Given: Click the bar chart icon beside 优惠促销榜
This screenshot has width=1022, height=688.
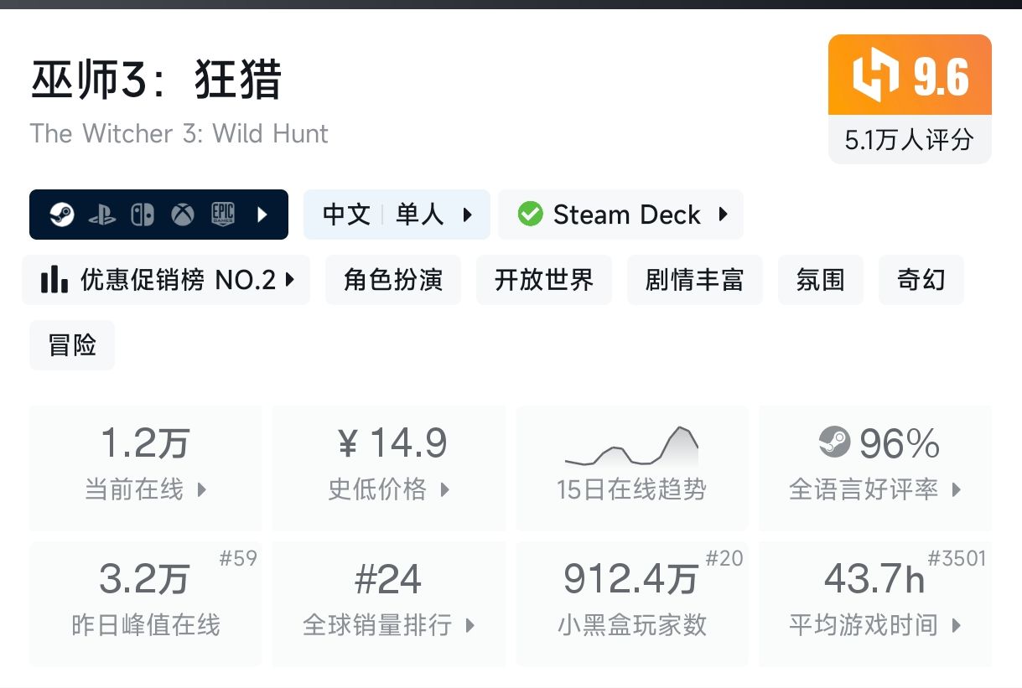Looking at the screenshot, I should coord(54,280).
